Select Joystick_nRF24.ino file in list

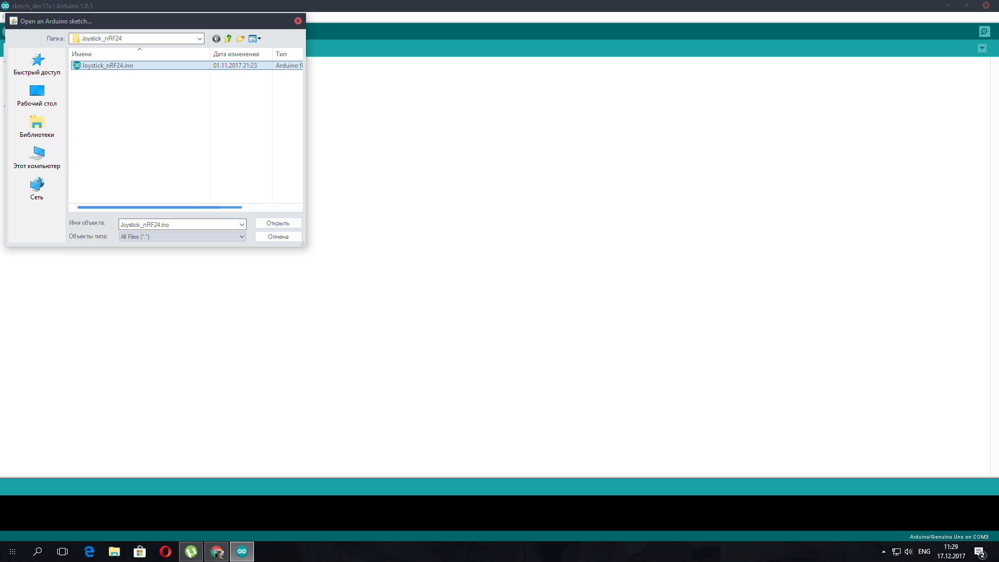pos(107,66)
